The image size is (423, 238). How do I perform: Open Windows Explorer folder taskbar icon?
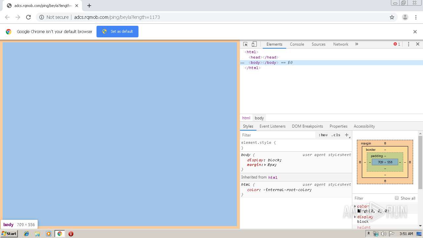[37, 234]
